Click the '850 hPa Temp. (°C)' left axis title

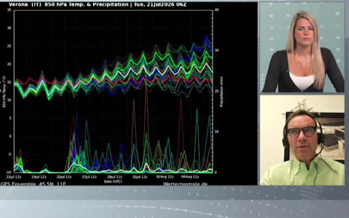coord(4,92)
